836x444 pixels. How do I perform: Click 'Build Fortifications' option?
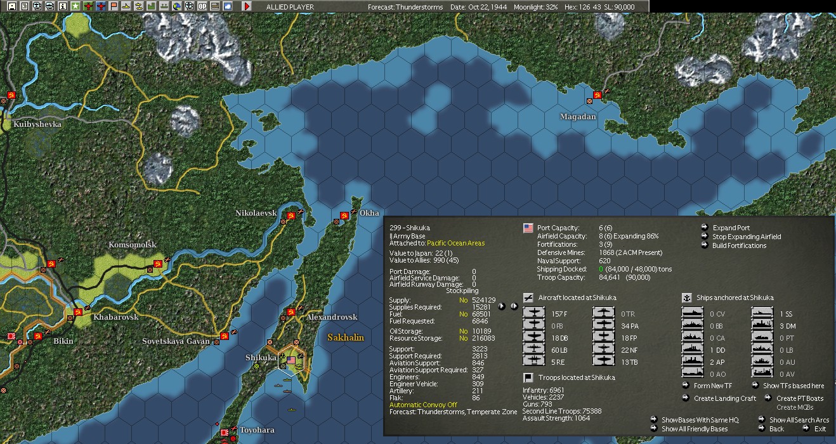pos(740,245)
